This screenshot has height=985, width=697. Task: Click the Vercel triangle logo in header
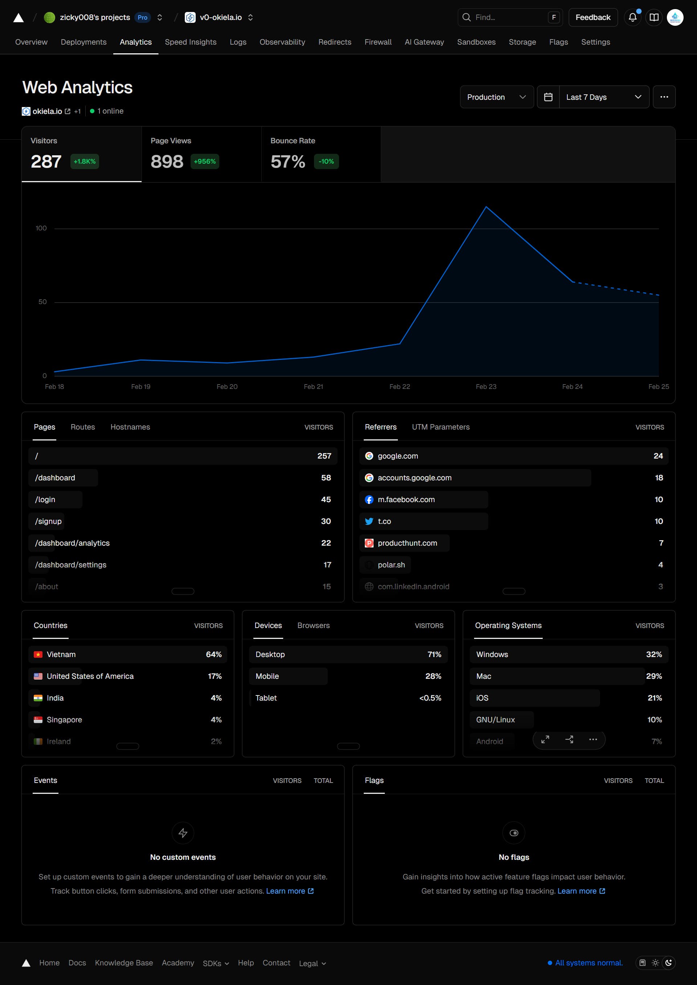(19, 17)
